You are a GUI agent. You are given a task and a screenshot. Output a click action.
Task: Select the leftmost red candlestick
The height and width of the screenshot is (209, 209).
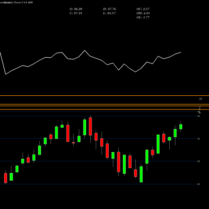(5, 178)
